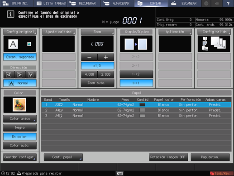Select tray 2 A4 paper row
Image resolution: width=234 pixels, height=176 pixels.
point(136,110)
